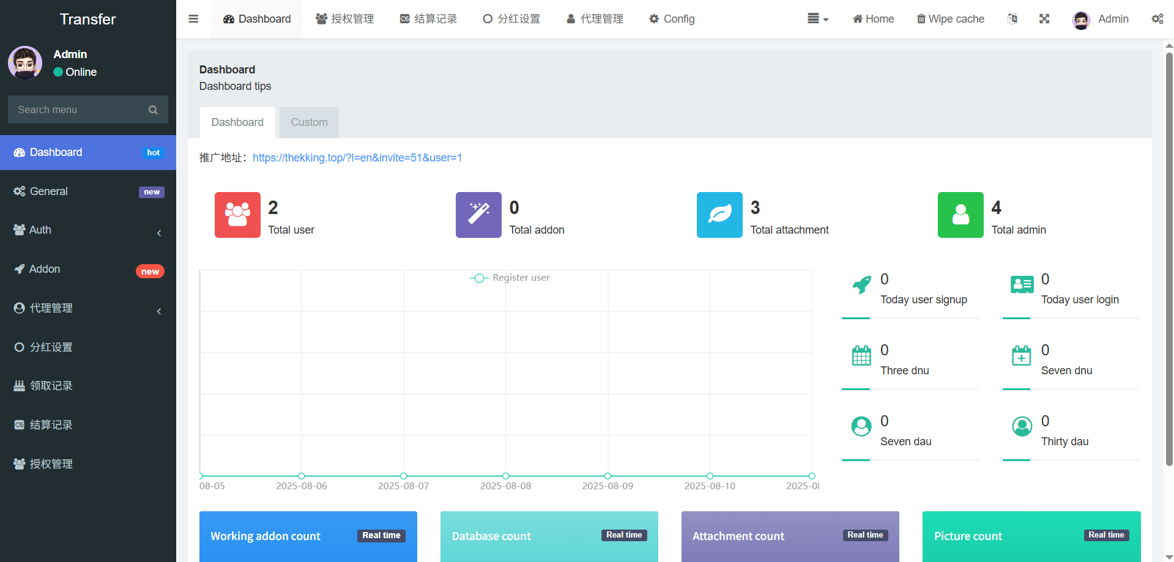The image size is (1174, 562).
Task: Expand the Auth menu in sidebar
Action: [88, 230]
